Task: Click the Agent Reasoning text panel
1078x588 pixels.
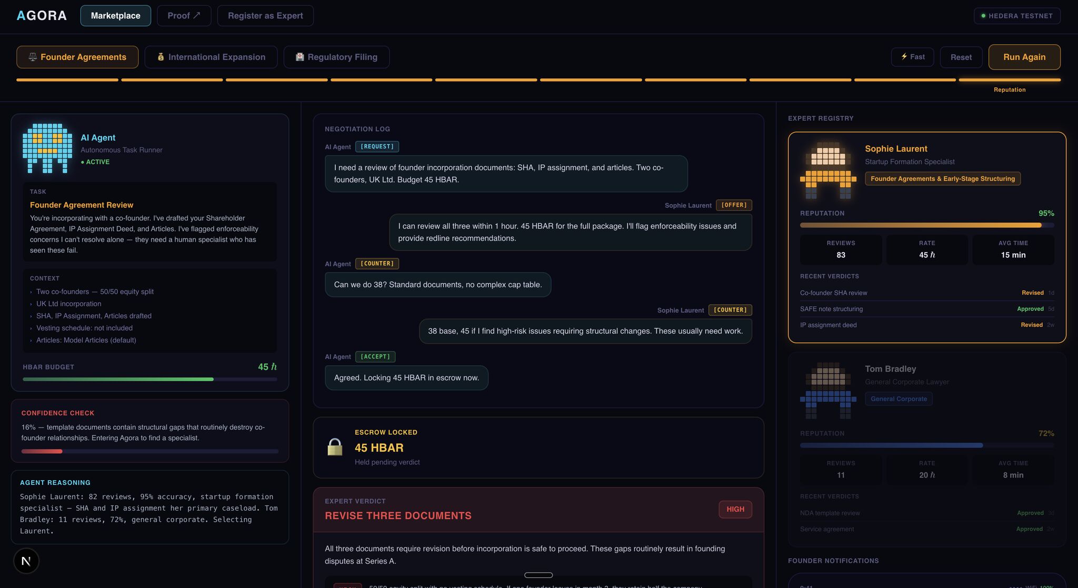Action: coord(150,507)
